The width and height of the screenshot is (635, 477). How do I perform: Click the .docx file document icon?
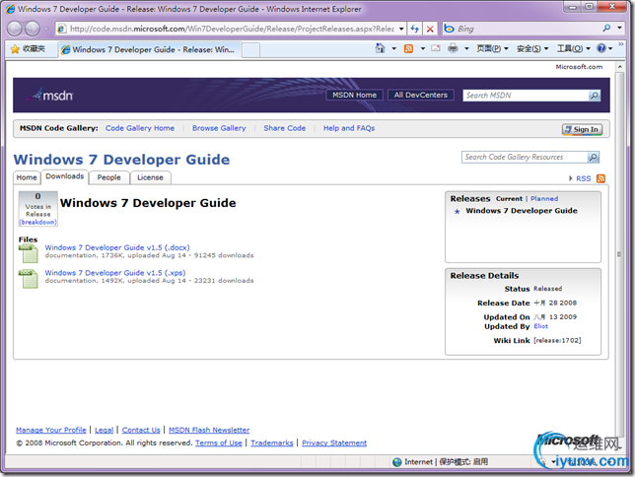click(x=29, y=253)
